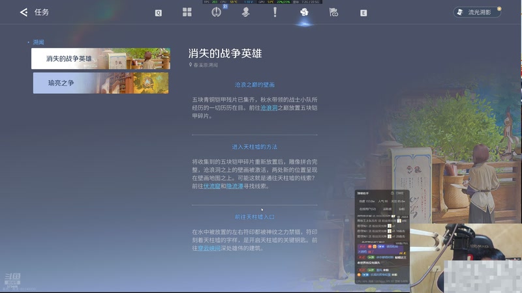Click the webcam feed thumbnail

coord(466,258)
